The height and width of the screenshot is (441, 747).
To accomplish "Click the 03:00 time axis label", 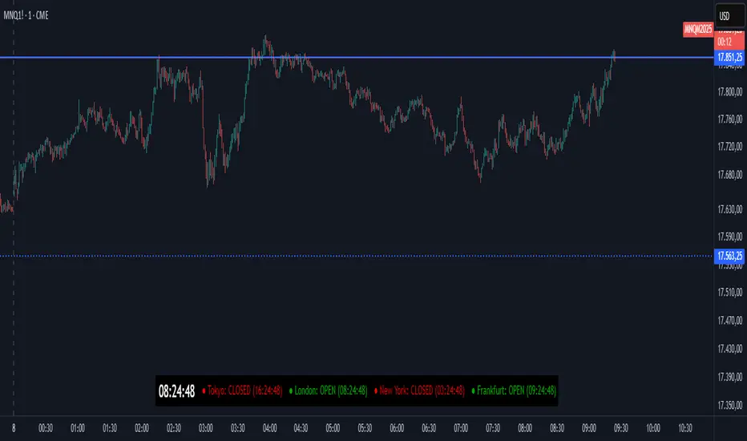I will pyautogui.click(x=205, y=428).
